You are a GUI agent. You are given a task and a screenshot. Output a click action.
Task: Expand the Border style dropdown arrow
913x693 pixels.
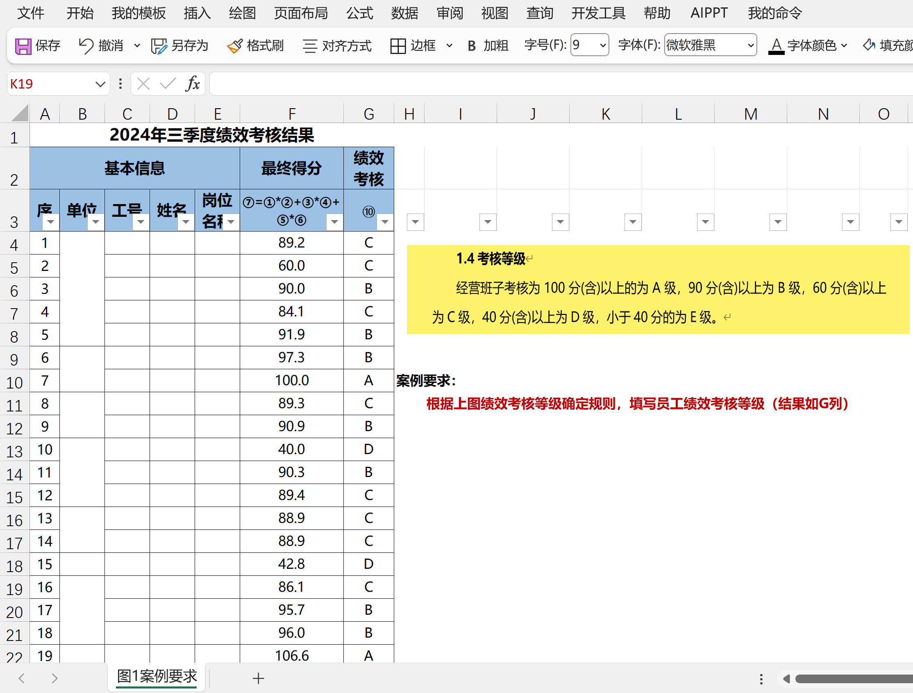[x=450, y=46]
